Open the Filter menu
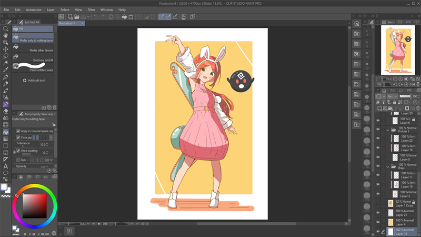 pyautogui.click(x=91, y=9)
